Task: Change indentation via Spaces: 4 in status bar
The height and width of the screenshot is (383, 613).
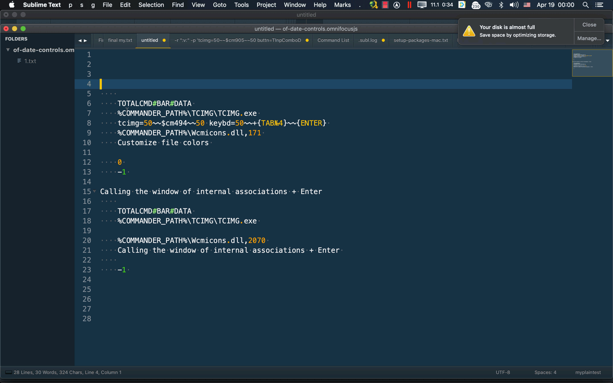Action: 545,372
